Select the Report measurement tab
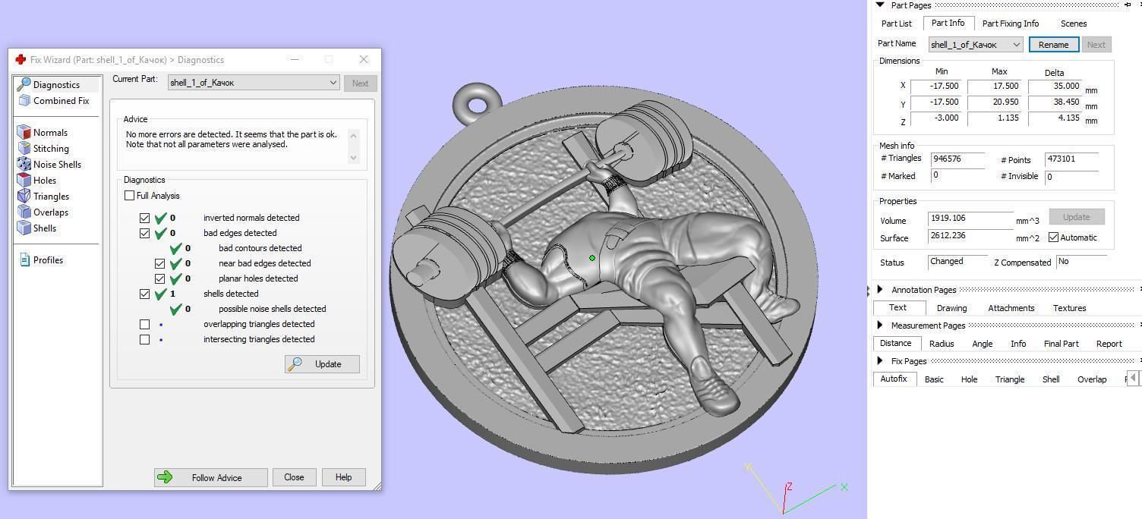Image resolution: width=1142 pixels, height=519 pixels. click(1109, 344)
